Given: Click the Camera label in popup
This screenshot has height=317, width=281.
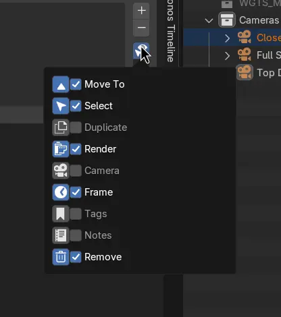Looking at the screenshot, I should point(102,171).
